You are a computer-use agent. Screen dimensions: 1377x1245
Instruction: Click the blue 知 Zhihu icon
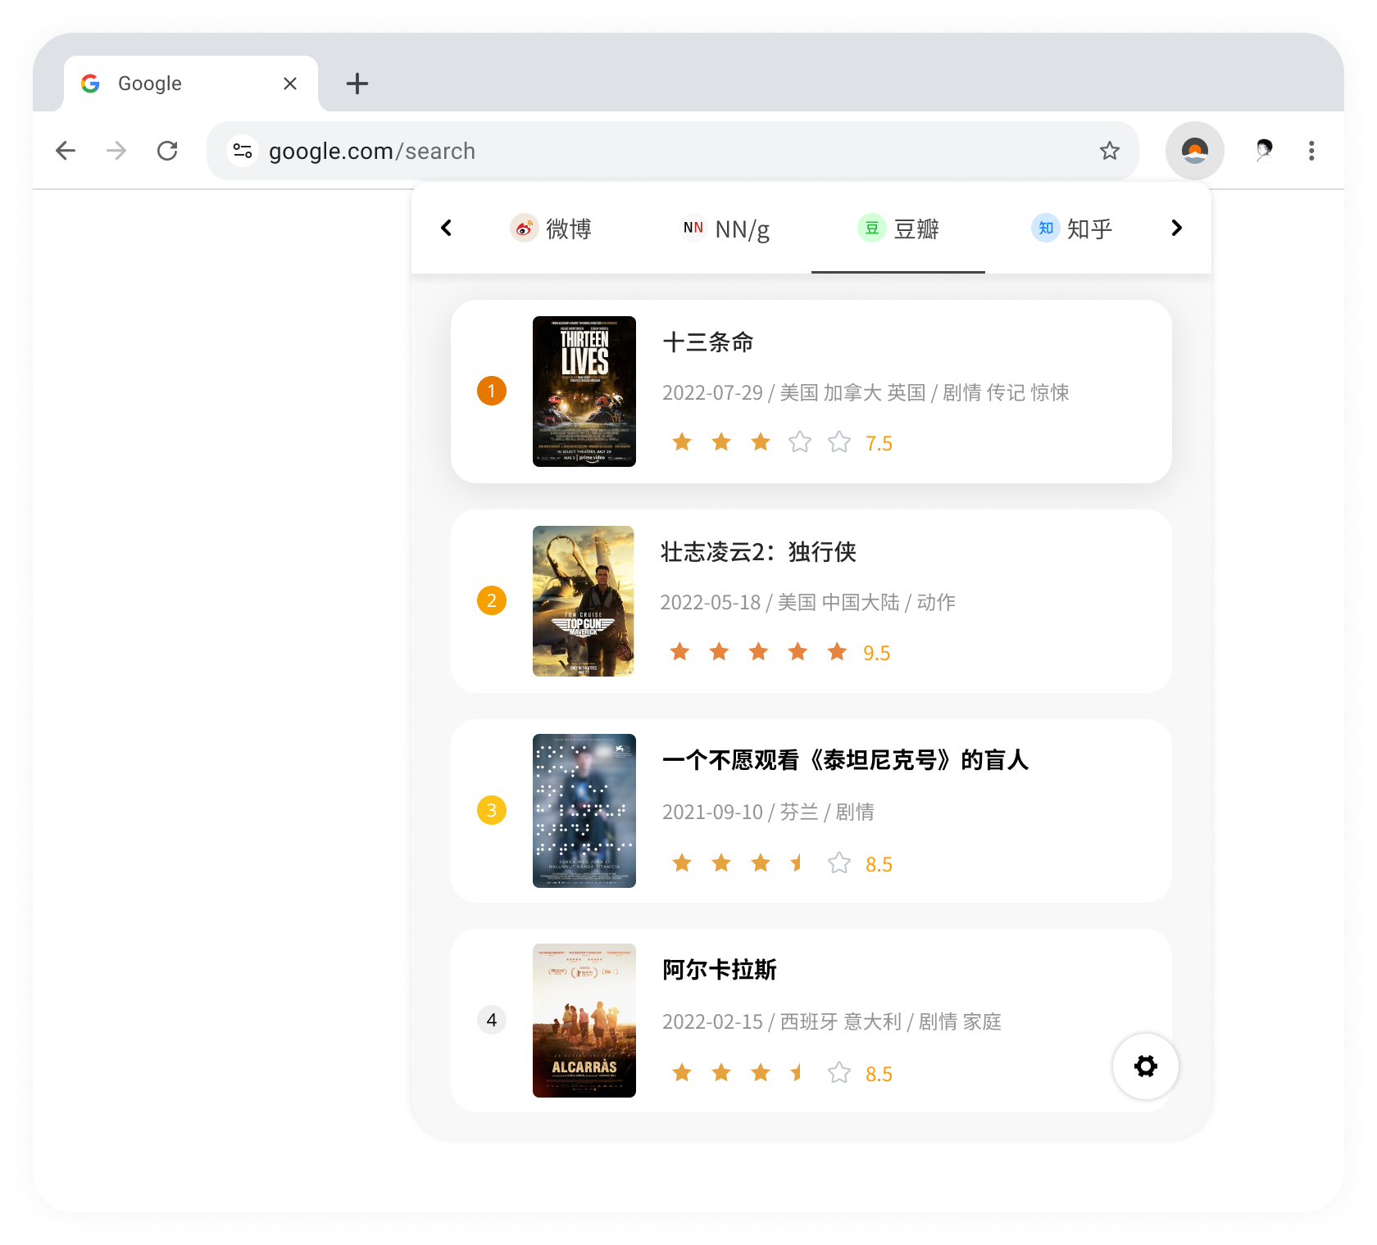tap(1044, 229)
